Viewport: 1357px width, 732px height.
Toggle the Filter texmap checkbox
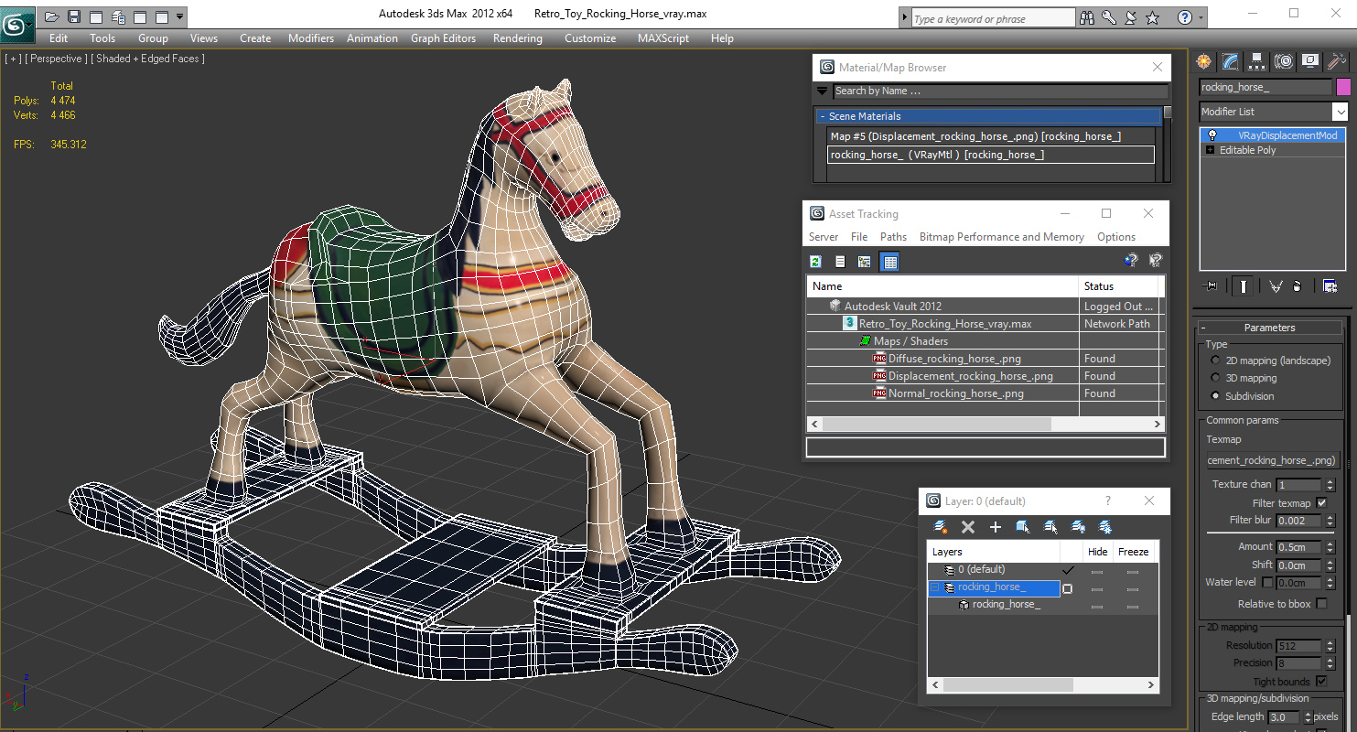click(x=1321, y=503)
